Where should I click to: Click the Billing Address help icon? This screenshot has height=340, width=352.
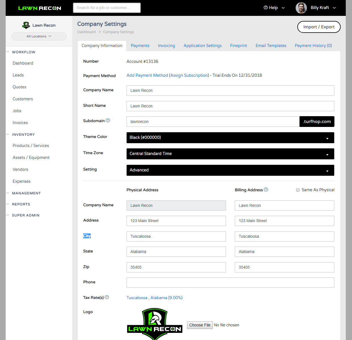point(266,190)
